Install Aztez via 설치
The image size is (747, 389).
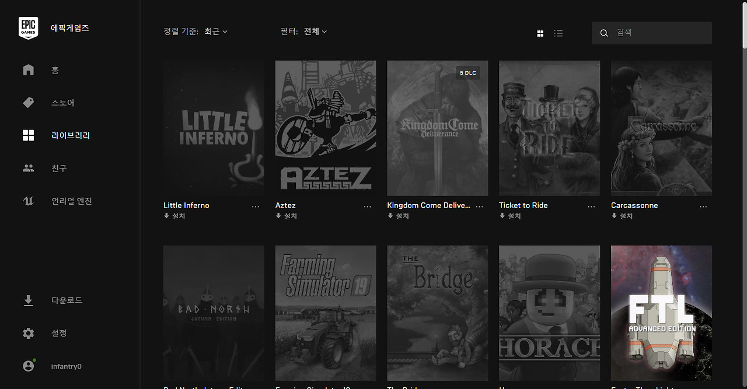(x=286, y=216)
